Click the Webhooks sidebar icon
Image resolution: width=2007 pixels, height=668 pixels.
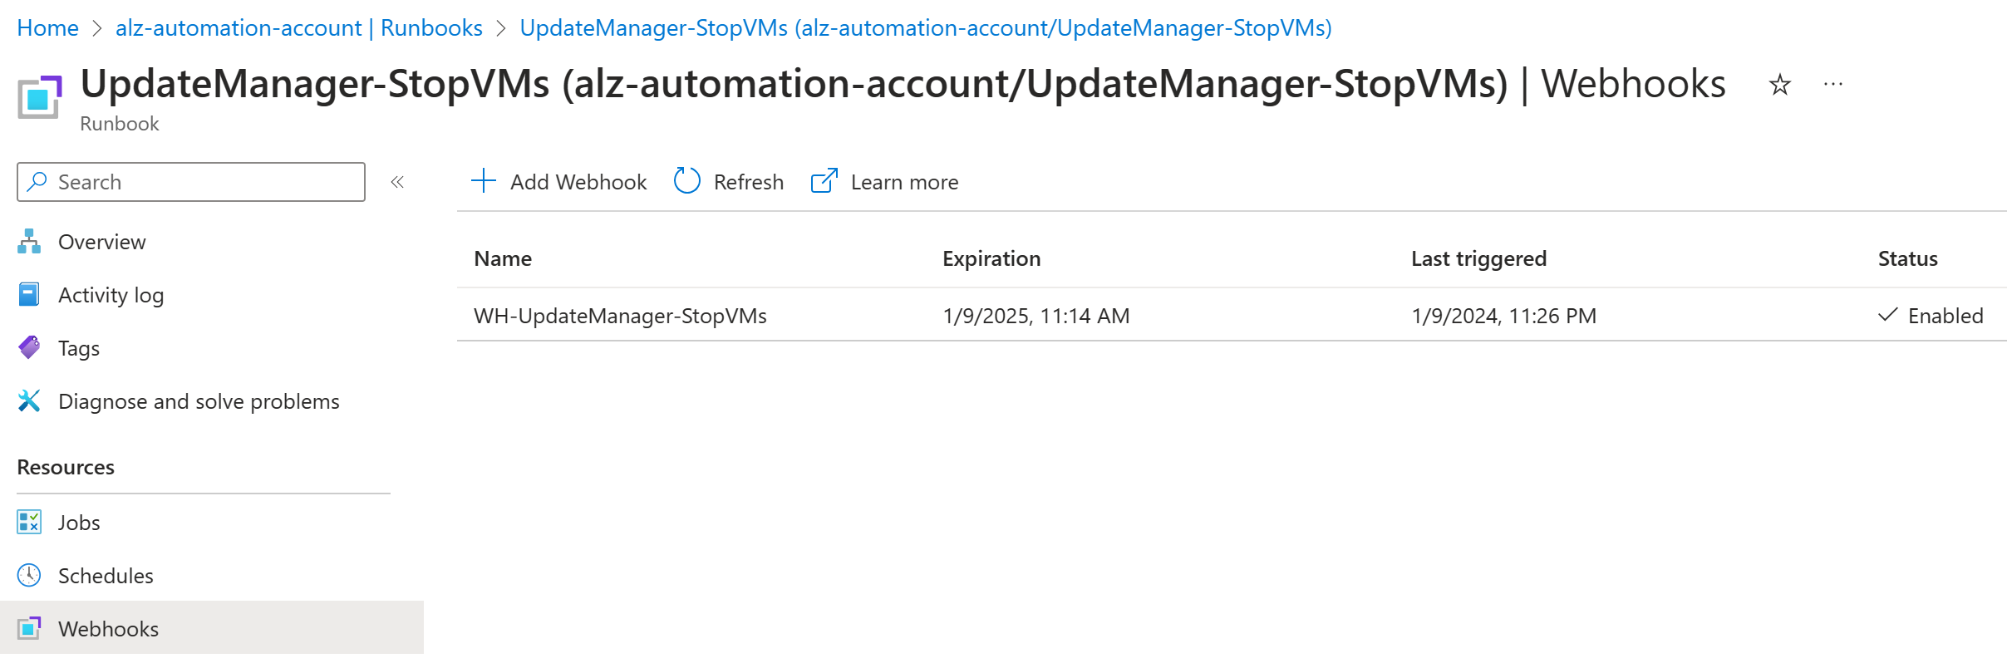[x=29, y=628]
